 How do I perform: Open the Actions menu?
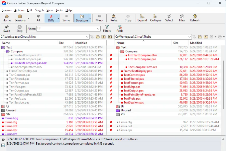pos(19,10)
